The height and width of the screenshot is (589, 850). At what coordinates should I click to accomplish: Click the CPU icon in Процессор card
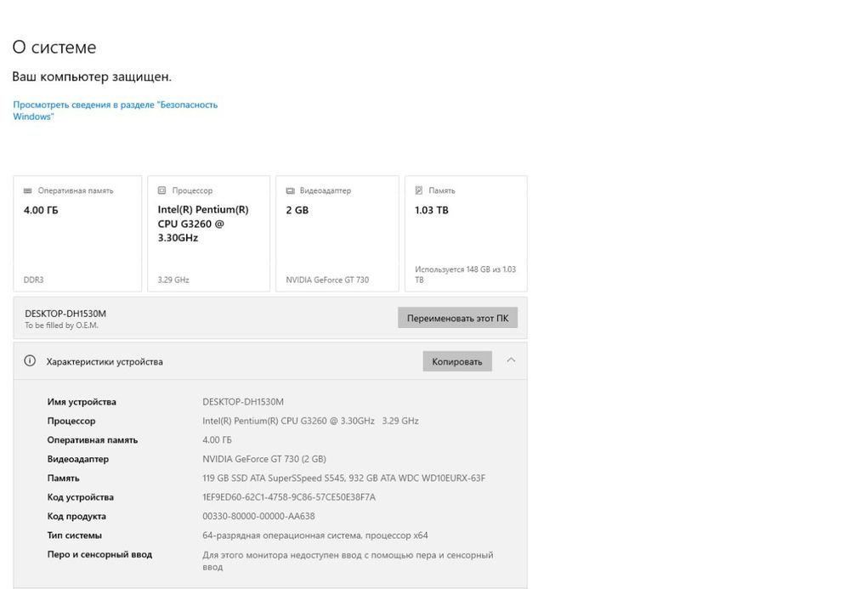coord(161,191)
